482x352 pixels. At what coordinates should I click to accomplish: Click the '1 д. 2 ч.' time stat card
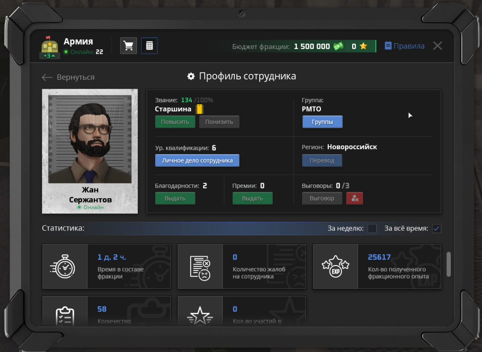click(x=106, y=266)
